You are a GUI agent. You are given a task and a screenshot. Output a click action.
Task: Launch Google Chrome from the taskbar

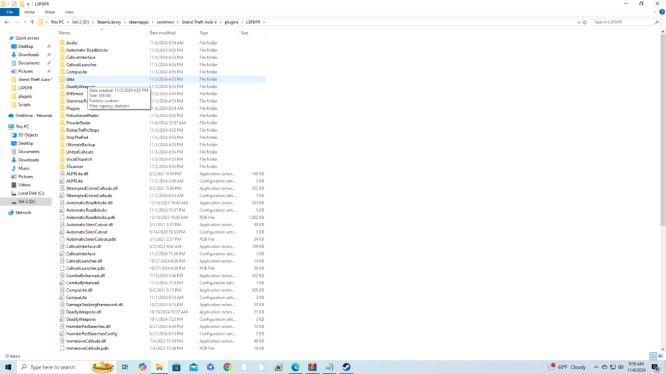click(227, 367)
